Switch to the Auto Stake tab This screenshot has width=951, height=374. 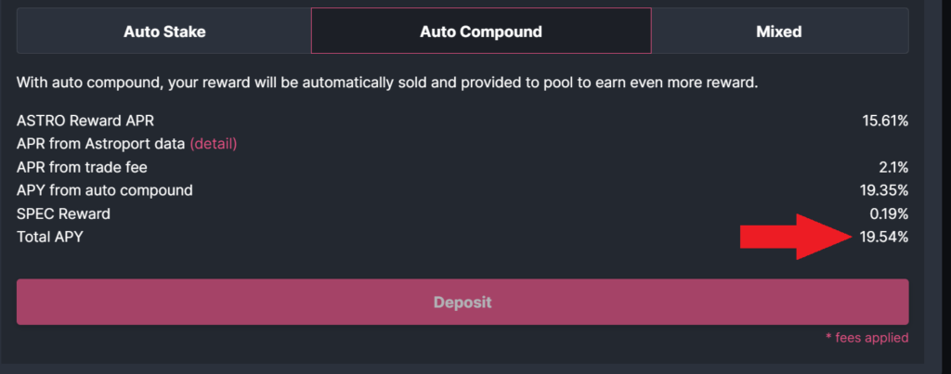coord(164,32)
